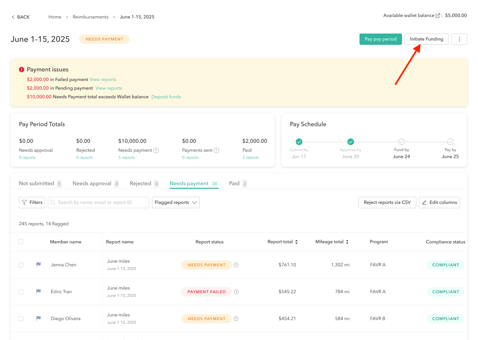Expand the Flagged reports dropdown

coord(176,203)
